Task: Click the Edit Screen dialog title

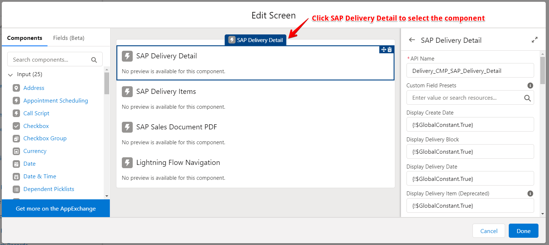Action: [274, 16]
